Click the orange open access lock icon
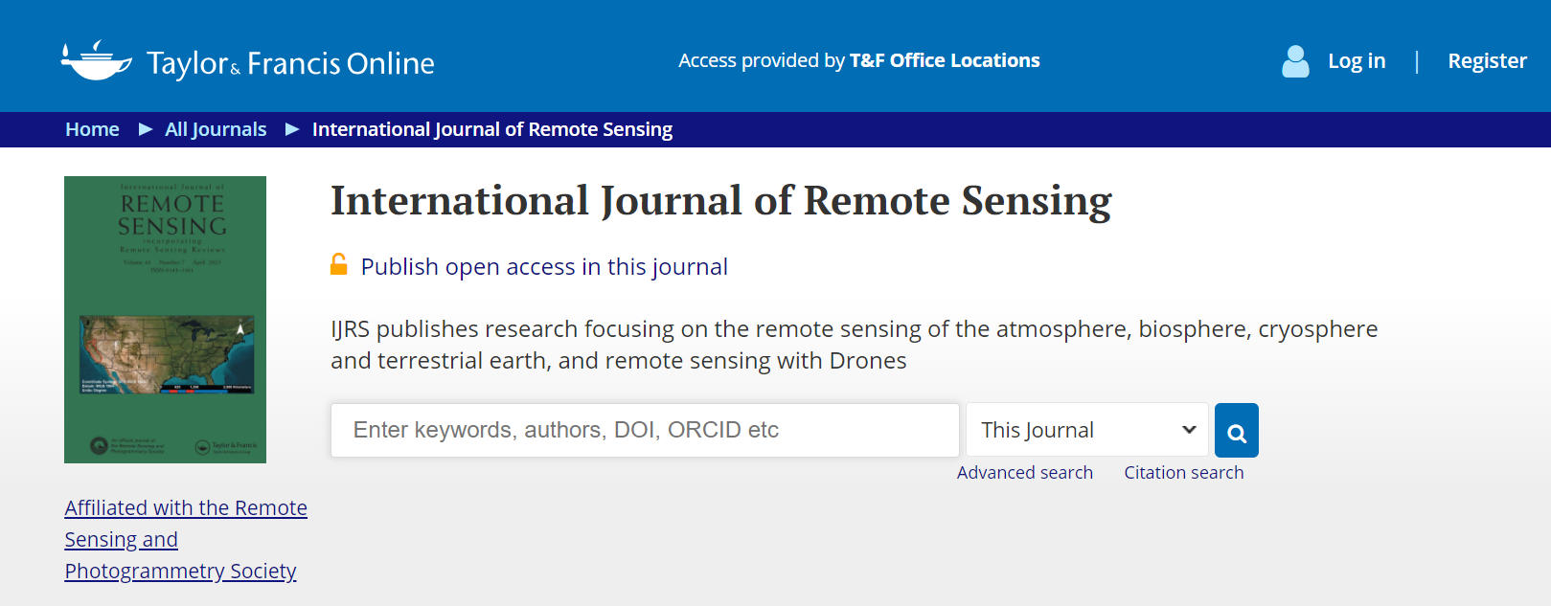 339,264
